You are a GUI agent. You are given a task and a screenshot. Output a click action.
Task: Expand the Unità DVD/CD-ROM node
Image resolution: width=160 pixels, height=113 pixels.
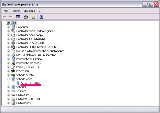point(9,99)
